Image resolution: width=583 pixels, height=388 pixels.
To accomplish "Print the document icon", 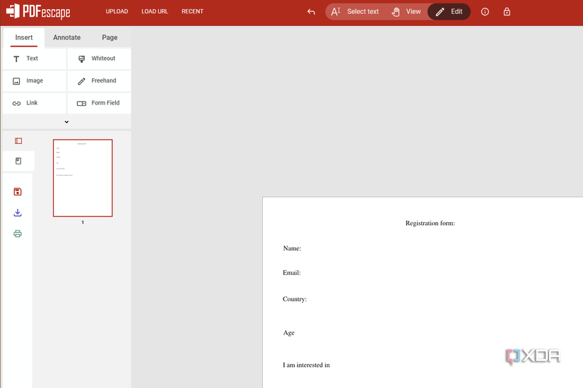I will pos(18,234).
